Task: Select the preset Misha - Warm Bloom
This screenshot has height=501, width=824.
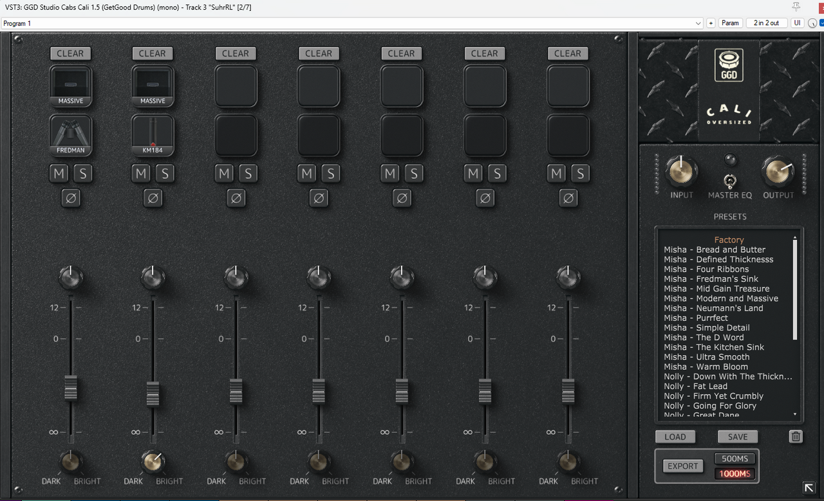Action: pos(706,367)
